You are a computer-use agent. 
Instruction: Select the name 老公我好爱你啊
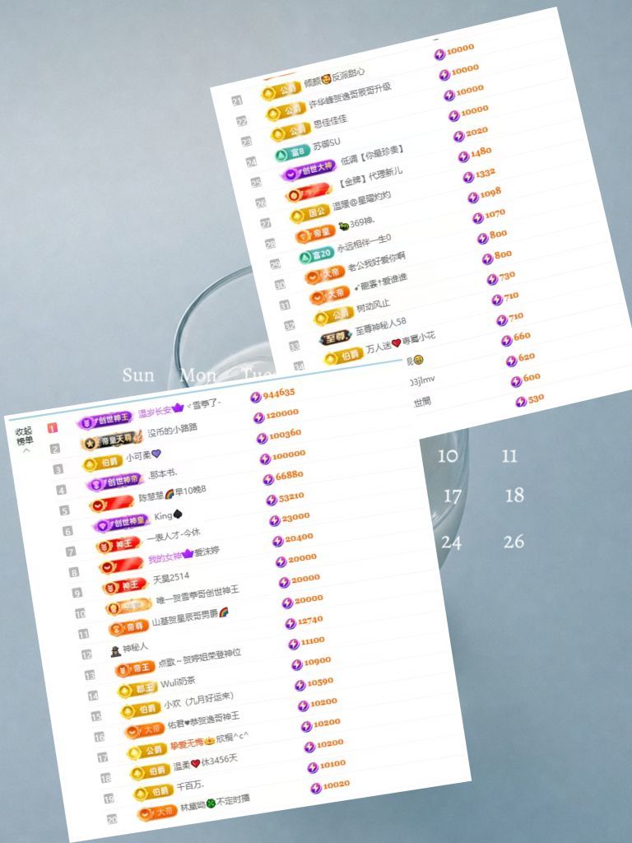(x=376, y=262)
